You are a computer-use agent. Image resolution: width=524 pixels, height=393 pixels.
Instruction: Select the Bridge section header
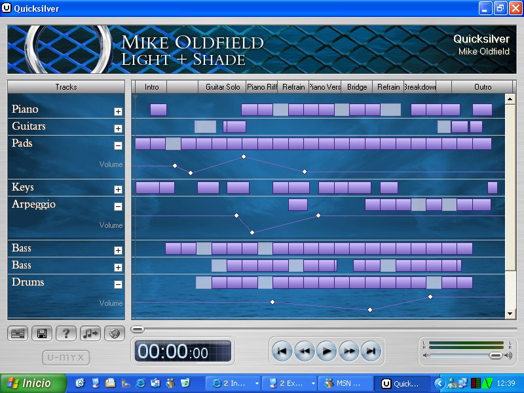click(356, 87)
